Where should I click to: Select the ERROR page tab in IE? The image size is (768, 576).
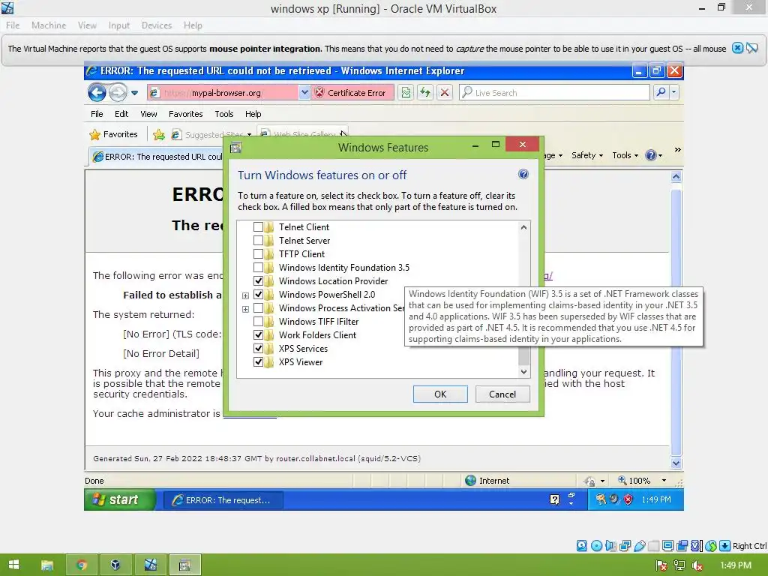pyautogui.click(x=157, y=157)
